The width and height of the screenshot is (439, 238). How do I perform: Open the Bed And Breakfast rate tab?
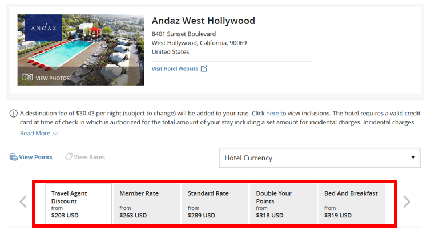(352, 204)
